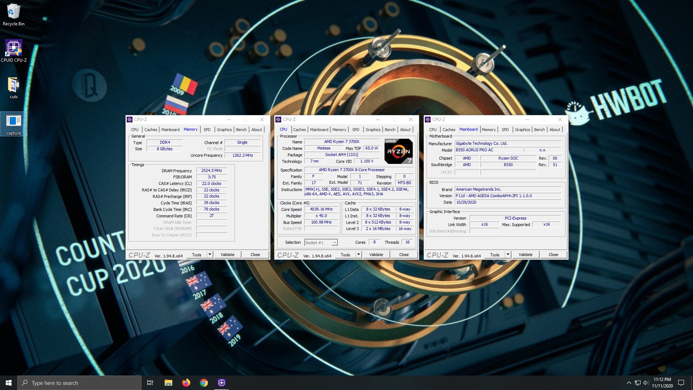Image resolution: width=693 pixels, height=390 pixels.
Task: Click the Core Speed value 4039.16 MHz
Action: point(321,209)
